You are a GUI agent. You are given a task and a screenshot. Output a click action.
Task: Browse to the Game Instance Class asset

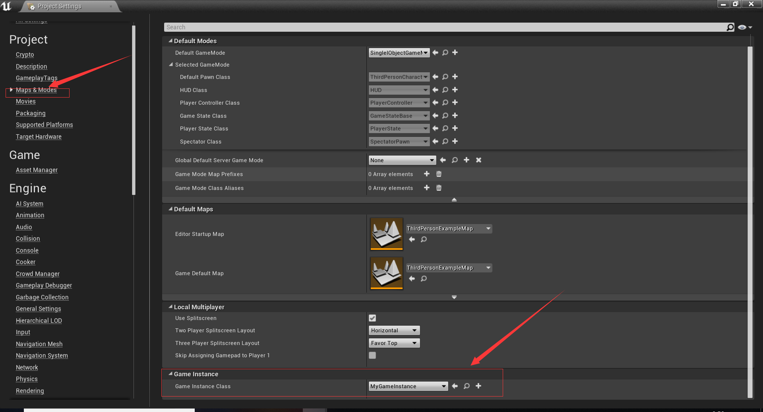pos(467,386)
